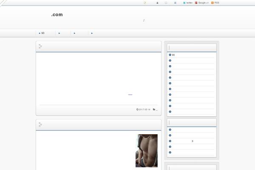Click the orange RSS icon
This screenshot has height=170, width=255.
tap(212, 3)
